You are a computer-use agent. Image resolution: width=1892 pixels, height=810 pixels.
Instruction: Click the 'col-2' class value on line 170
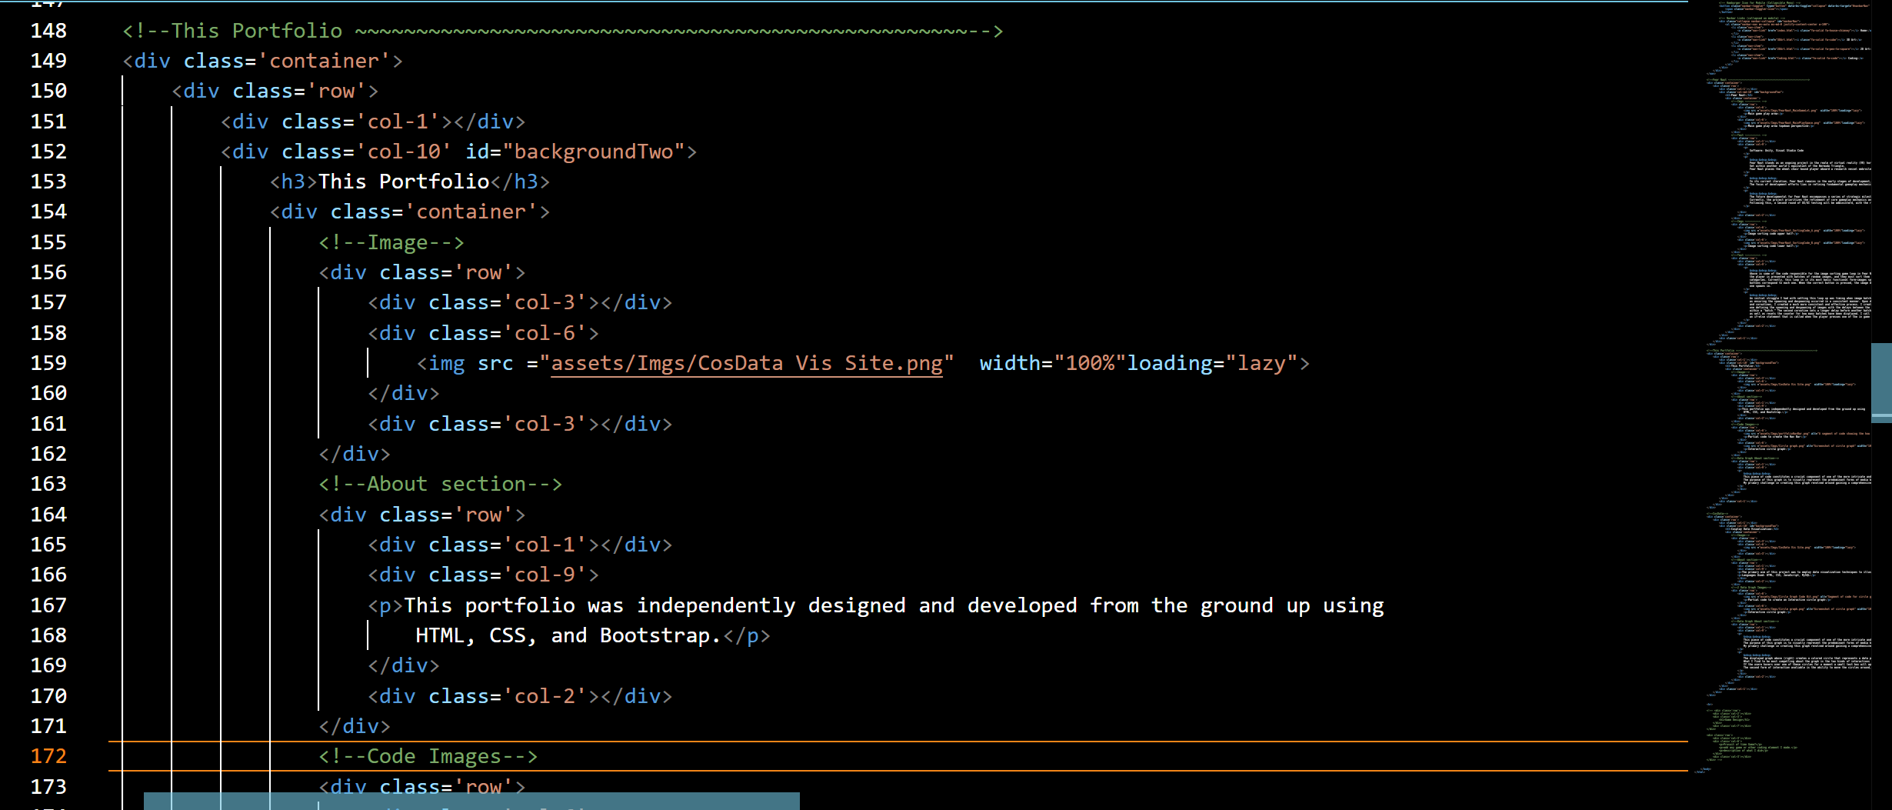click(545, 696)
